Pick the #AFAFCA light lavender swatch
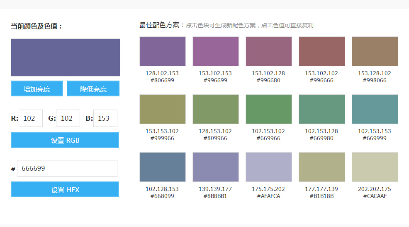 point(268,167)
